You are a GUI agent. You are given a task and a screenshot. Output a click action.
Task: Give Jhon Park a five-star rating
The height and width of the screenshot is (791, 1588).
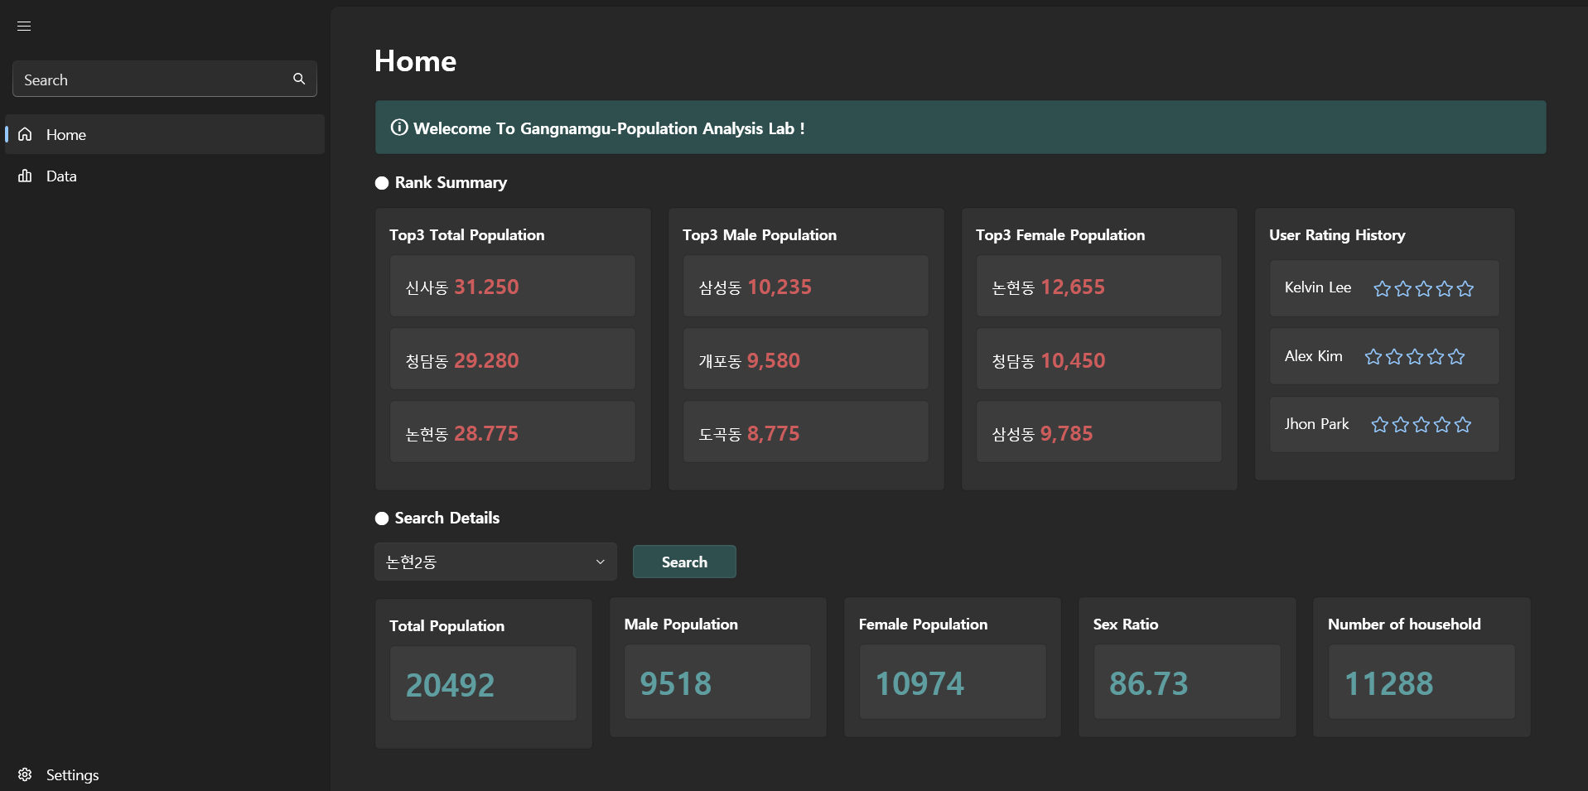1463,425
